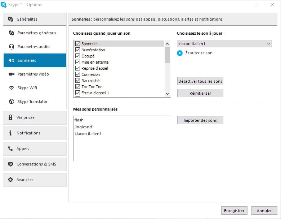Click the Importer des sons button
The width and height of the screenshot is (281, 219).
pyautogui.click(x=200, y=120)
